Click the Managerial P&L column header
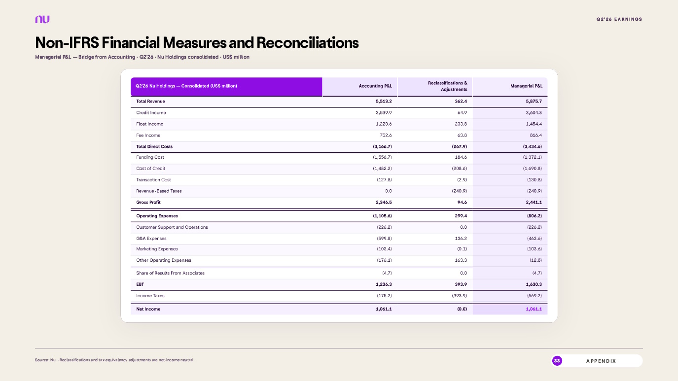The image size is (678, 381). [x=527, y=86]
